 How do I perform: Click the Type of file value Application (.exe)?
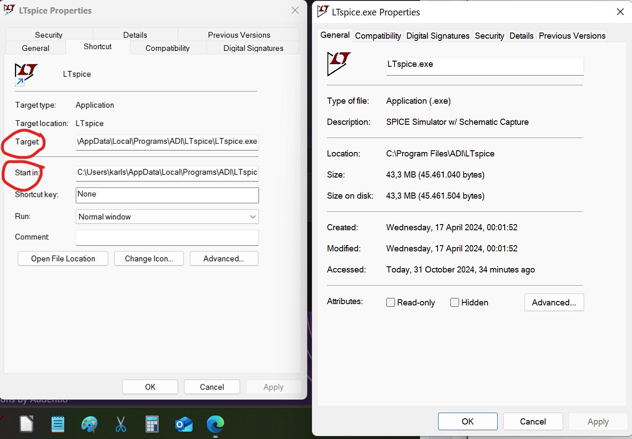(418, 101)
